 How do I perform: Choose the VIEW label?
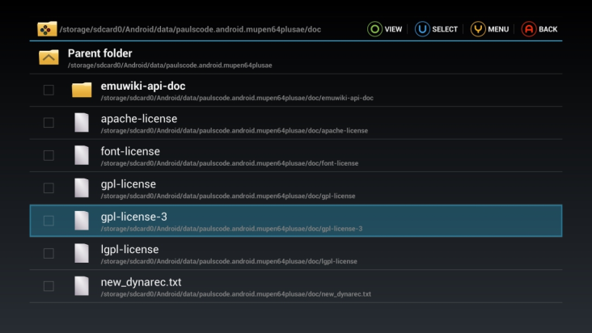pos(393,29)
